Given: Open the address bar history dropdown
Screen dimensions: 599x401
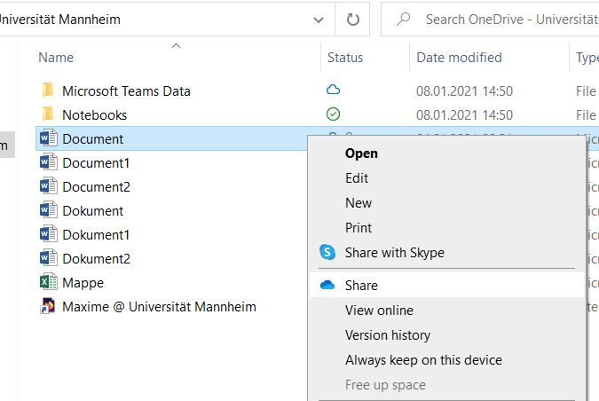Looking at the screenshot, I should click(319, 20).
